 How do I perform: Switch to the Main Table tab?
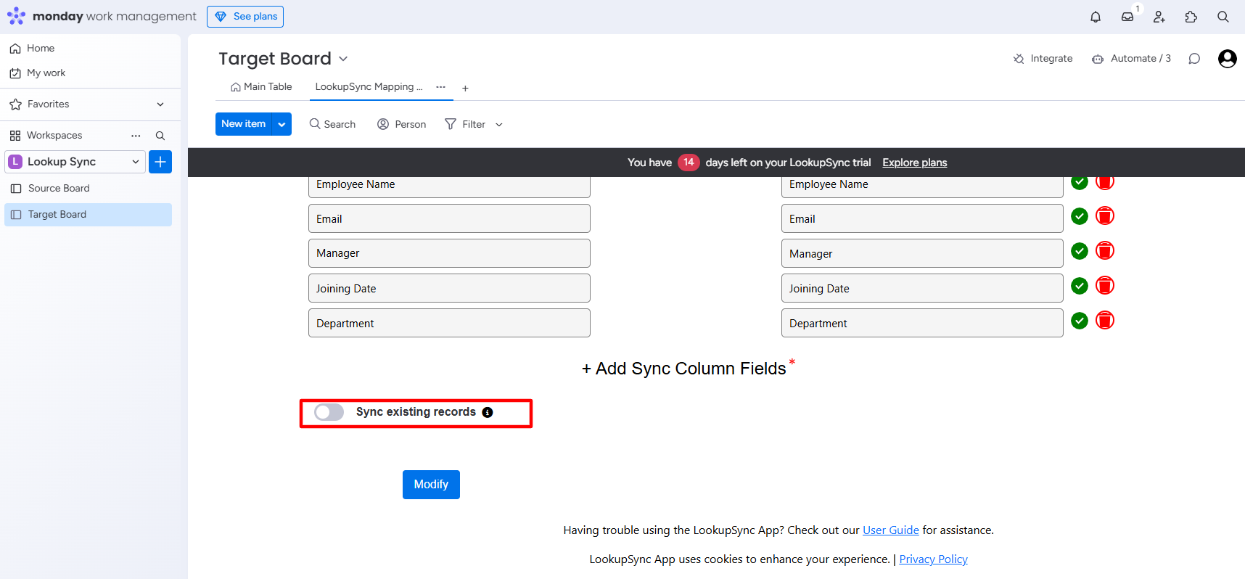(261, 87)
